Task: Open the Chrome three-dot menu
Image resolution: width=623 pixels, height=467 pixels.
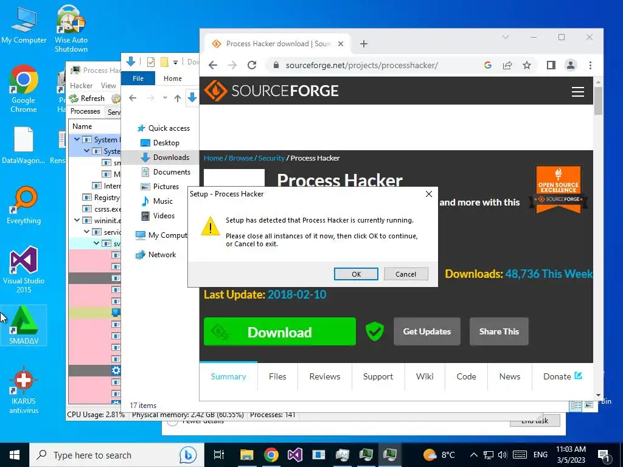Action: [x=590, y=65]
